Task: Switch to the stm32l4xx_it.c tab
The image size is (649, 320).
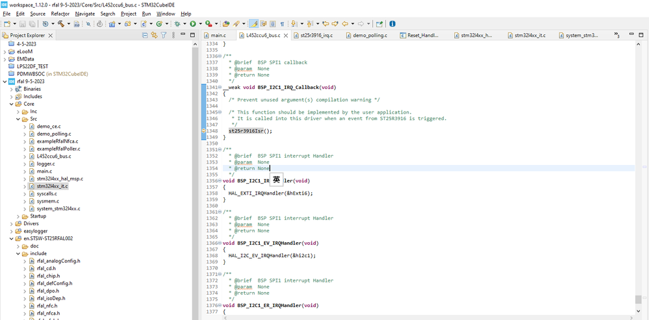Action: coord(530,36)
